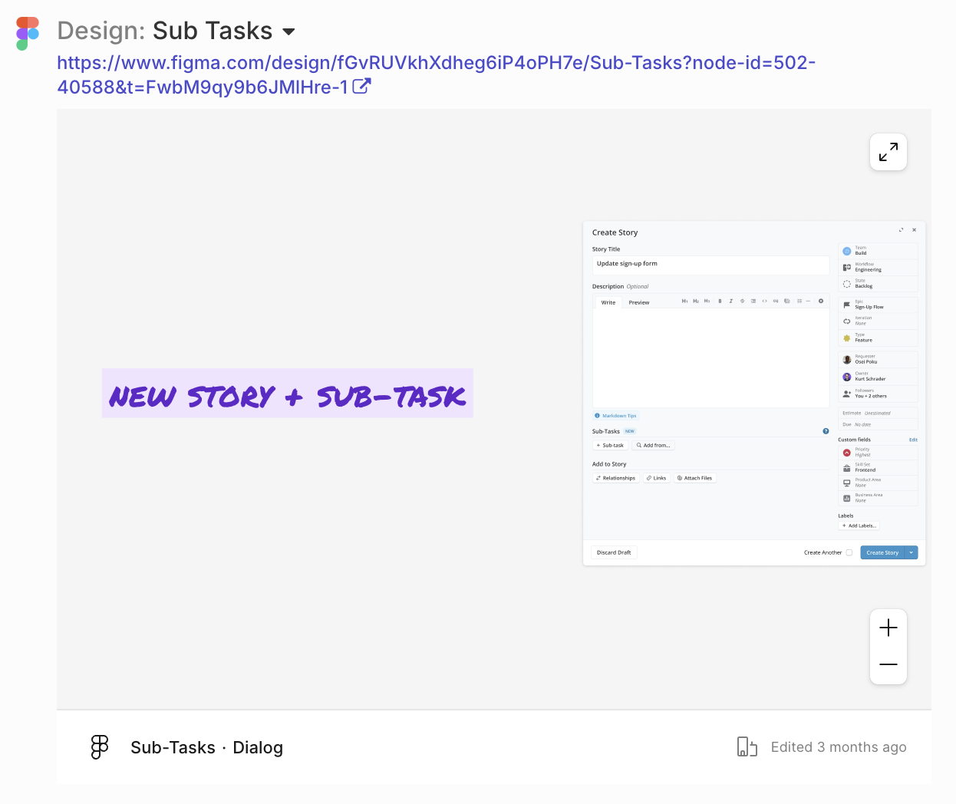Open the Iteration None selector
Viewport: 956px width, 804px height.
(879, 321)
